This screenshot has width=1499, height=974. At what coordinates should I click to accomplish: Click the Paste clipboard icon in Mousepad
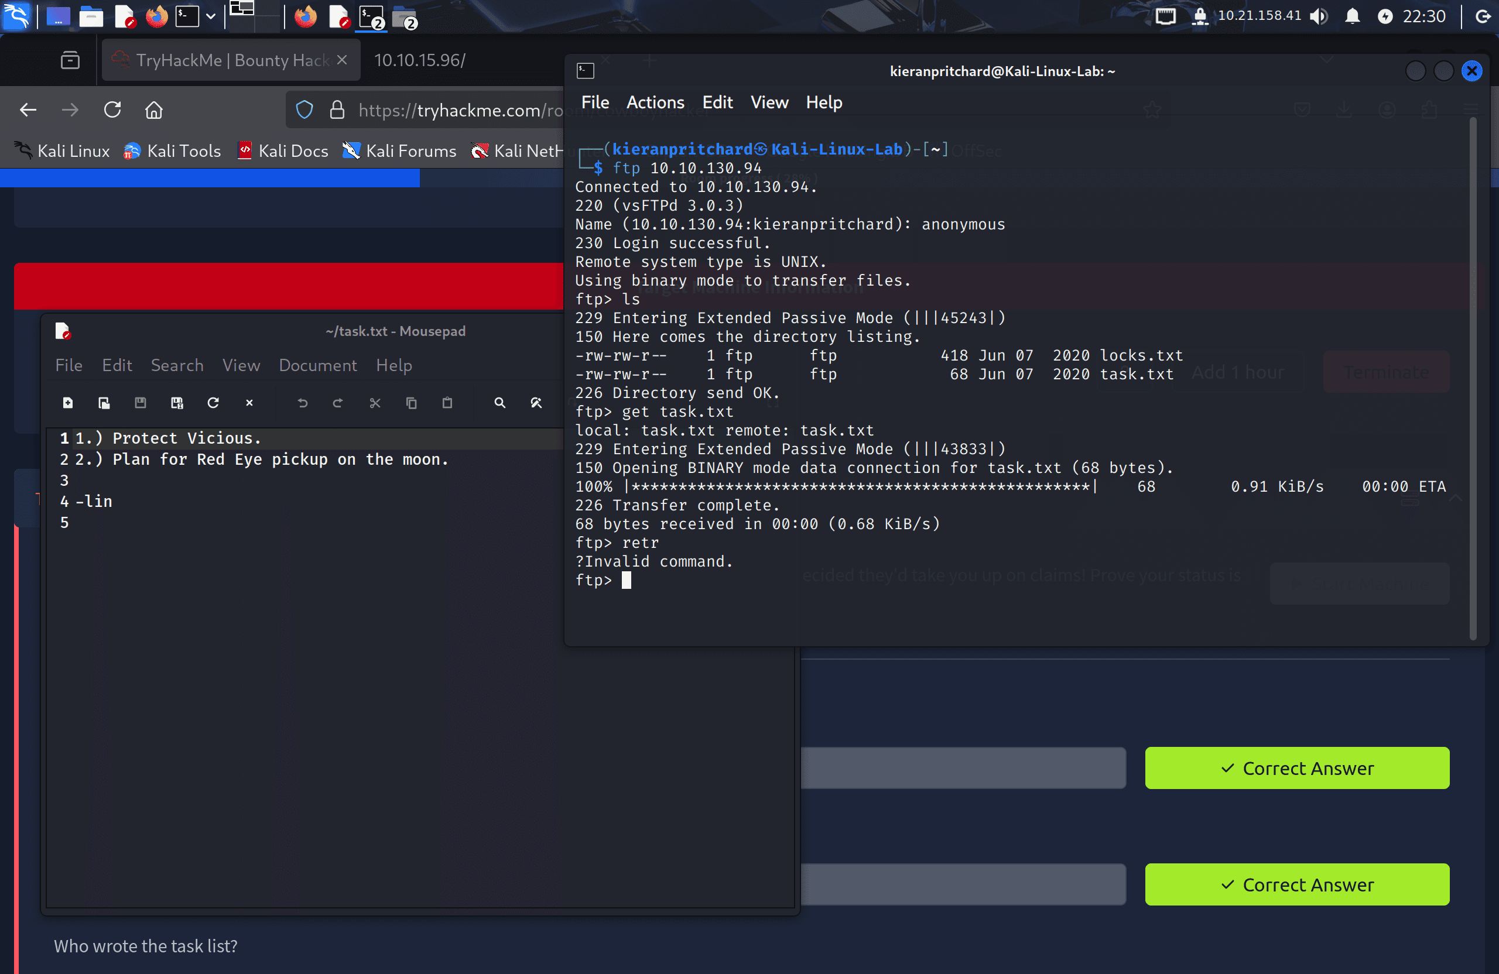pyautogui.click(x=447, y=403)
